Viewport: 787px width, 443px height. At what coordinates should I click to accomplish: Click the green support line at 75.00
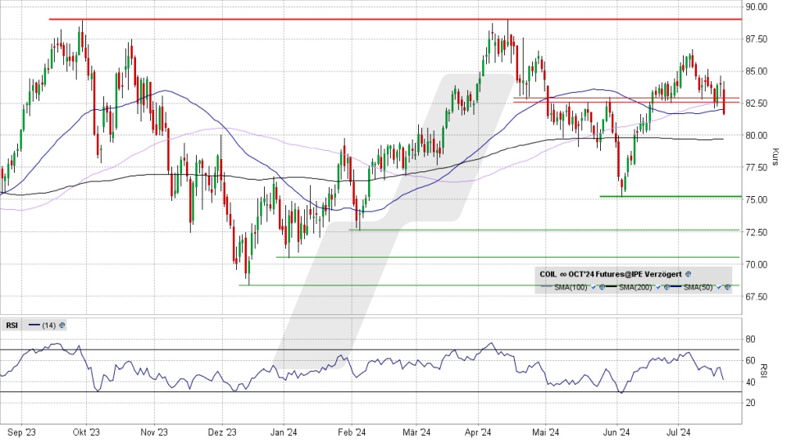671,196
